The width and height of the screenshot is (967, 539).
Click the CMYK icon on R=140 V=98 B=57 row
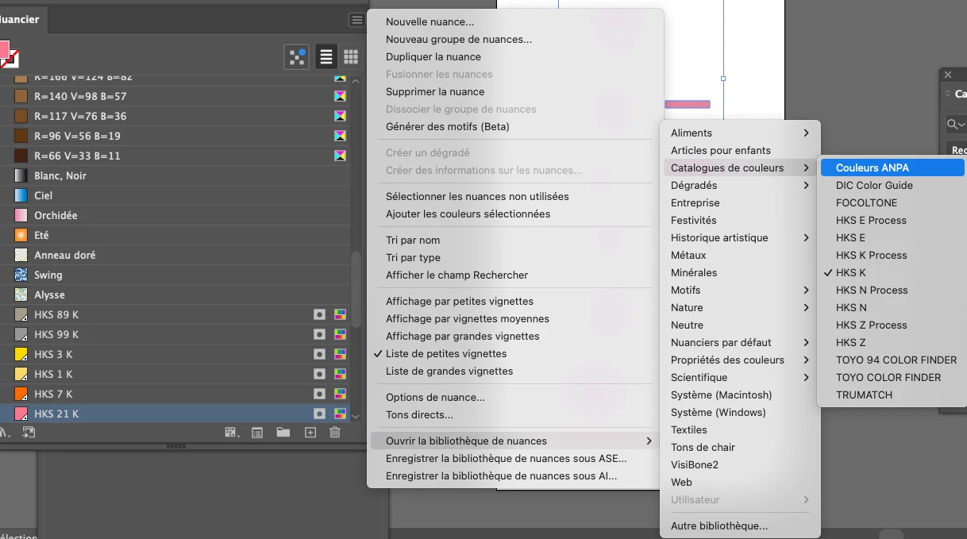coord(340,96)
